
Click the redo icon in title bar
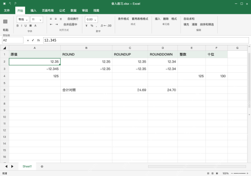click(15, 3)
